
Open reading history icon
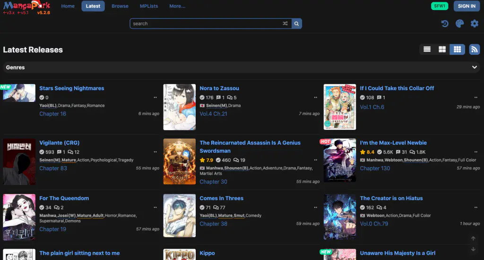(x=445, y=24)
